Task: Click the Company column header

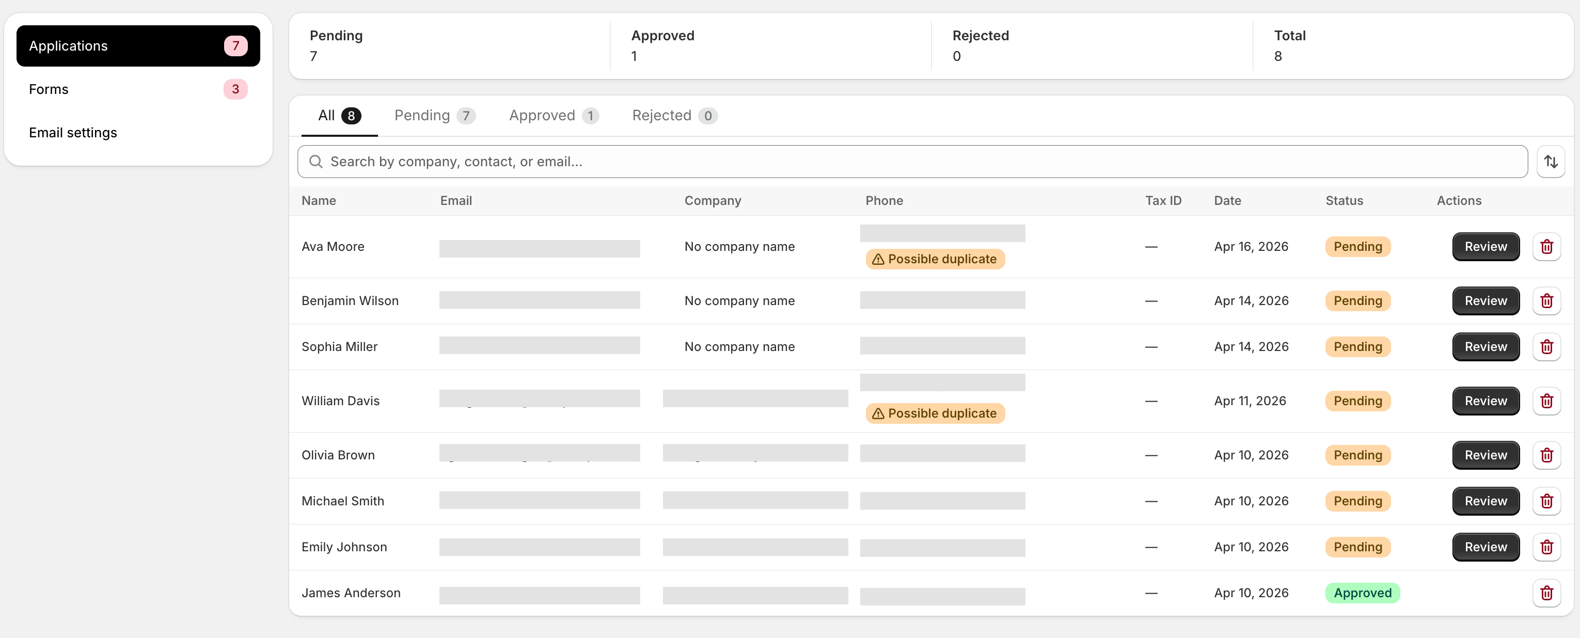Action: pos(713,201)
